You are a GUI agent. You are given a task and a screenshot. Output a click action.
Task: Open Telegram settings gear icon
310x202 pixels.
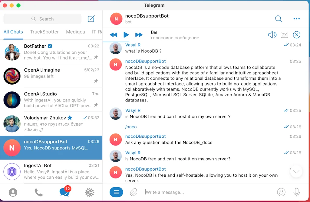(90, 192)
